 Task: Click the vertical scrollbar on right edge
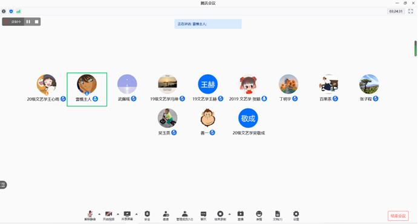pos(416,48)
